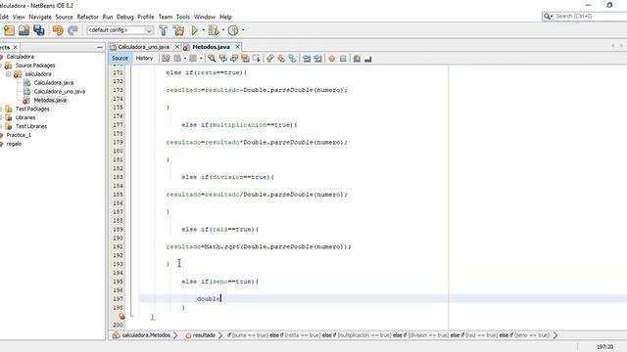Click the New Project icon

[x=9, y=30]
